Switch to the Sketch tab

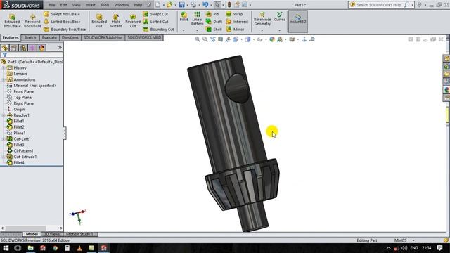coord(30,37)
